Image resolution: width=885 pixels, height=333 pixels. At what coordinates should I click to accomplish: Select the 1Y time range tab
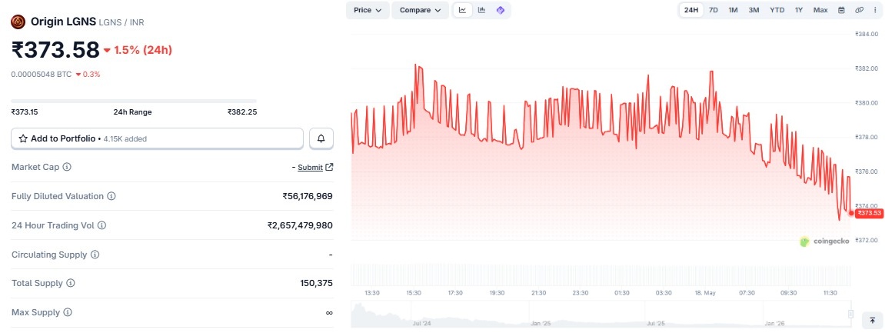(799, 10)
